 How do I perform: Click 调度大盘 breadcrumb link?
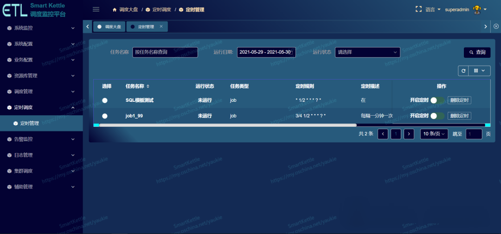128,10
